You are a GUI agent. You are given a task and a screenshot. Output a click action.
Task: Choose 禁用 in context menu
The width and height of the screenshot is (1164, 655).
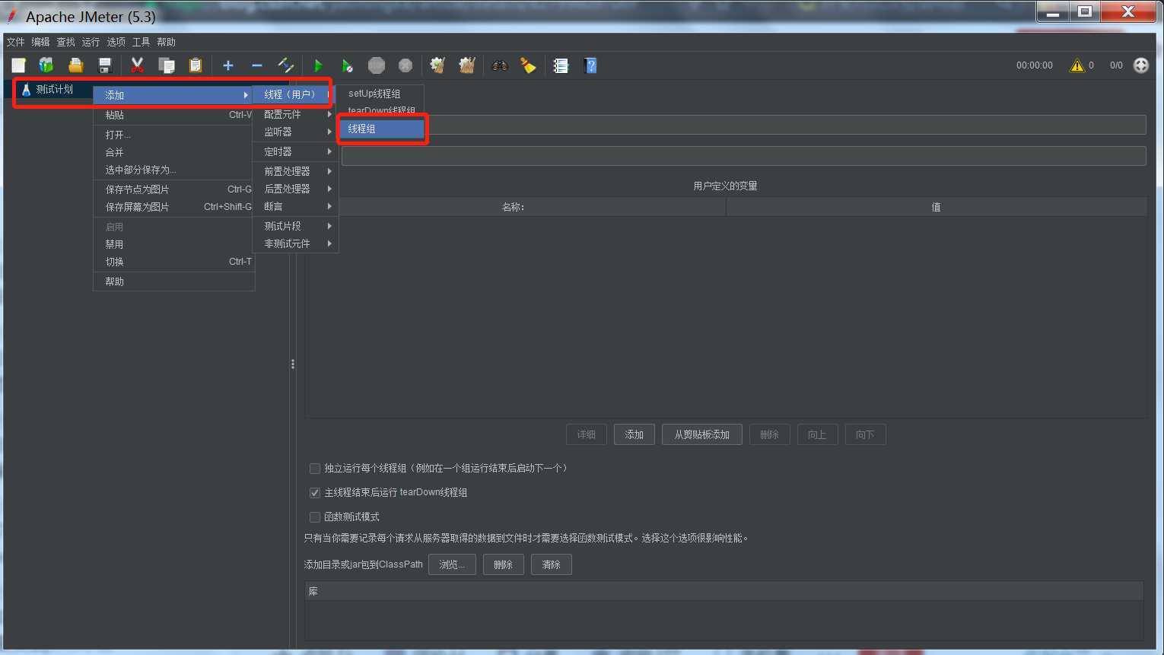(174, 244)
